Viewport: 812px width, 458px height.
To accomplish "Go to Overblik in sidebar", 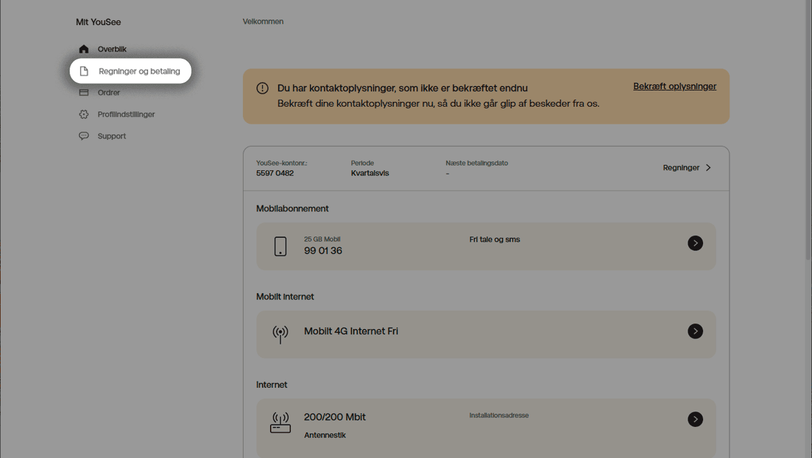I will coord(112,49).
